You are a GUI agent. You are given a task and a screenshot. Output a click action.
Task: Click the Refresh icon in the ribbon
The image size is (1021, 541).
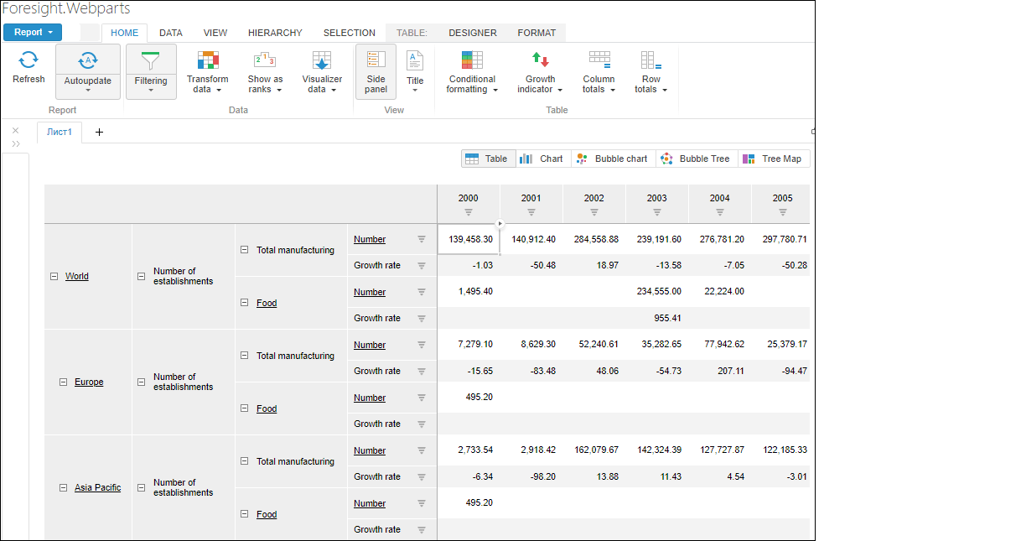pyautogui.click(x=29, y=60)
